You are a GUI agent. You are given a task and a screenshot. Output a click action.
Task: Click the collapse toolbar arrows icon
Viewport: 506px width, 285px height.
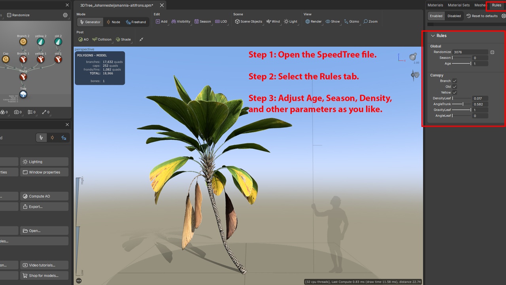tap(141, 40)
